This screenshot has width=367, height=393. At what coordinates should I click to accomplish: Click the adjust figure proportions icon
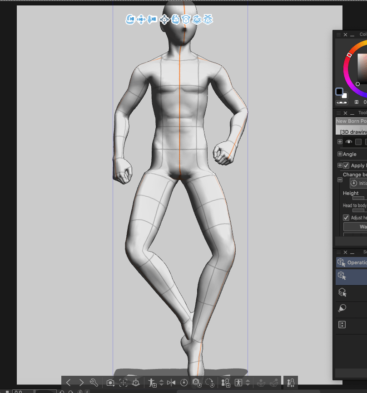coord(291,383)
